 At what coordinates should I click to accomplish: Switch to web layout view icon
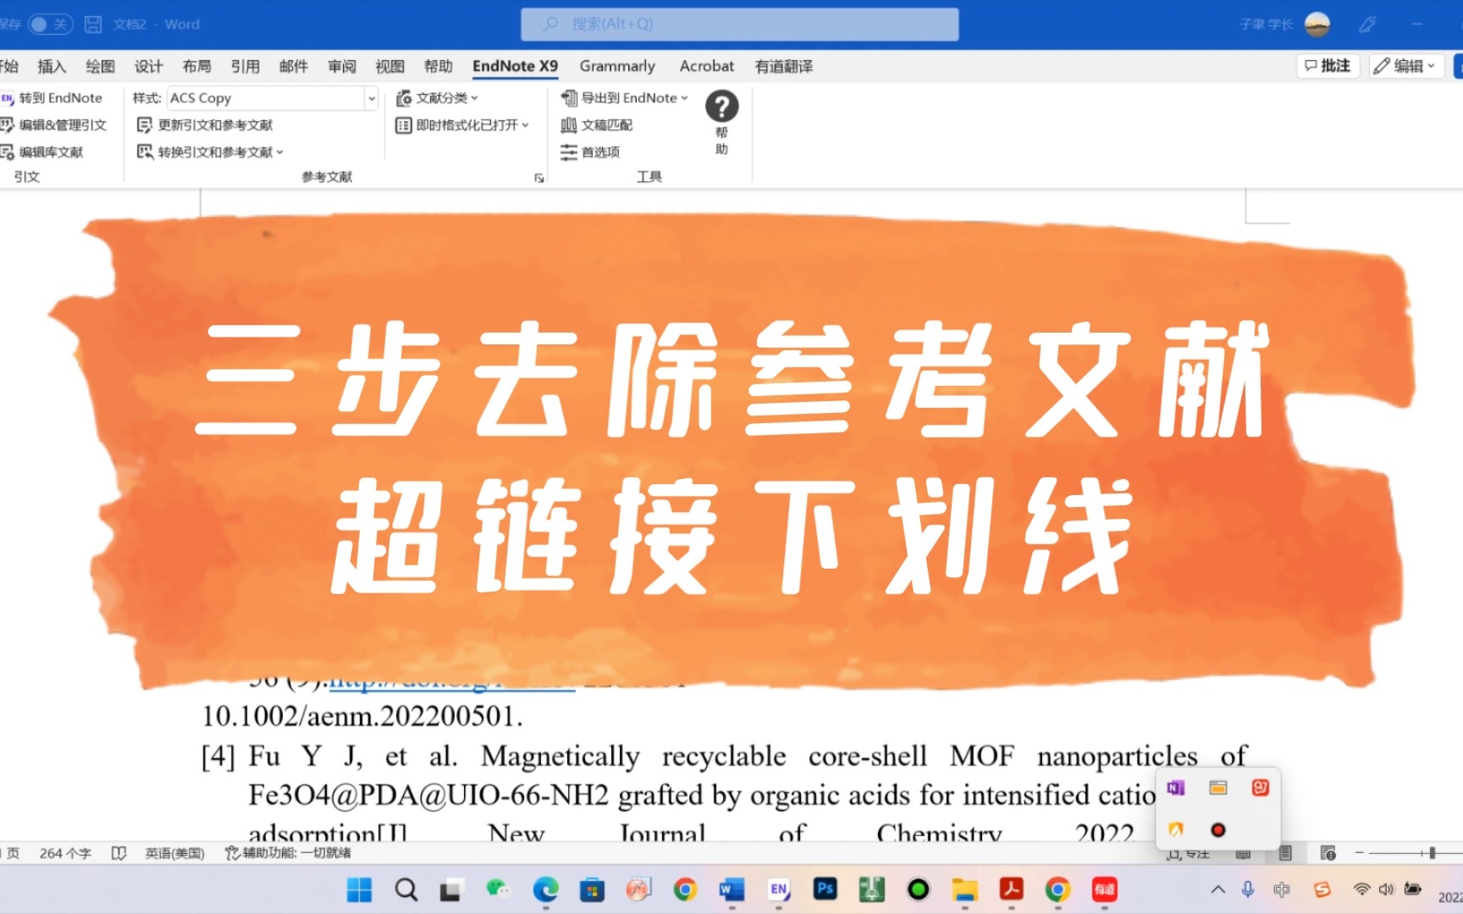1328,853
